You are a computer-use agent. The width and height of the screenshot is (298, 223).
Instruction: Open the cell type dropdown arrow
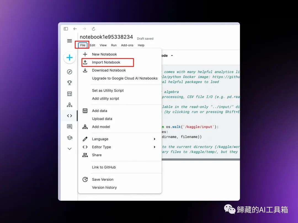click(172, 56)
